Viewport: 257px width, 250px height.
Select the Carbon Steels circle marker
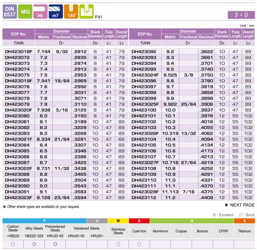pyautogui.click(x=13, y=244)
